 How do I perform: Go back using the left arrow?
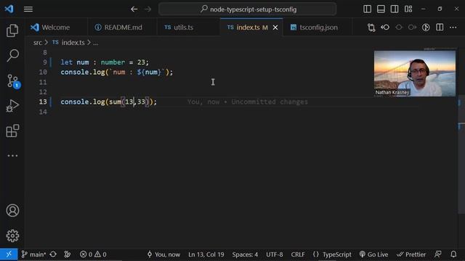tap(134, 9)
